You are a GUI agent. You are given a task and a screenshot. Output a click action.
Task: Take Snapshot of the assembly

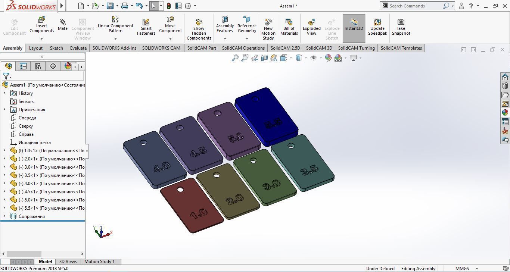click(x=401, y=27)
